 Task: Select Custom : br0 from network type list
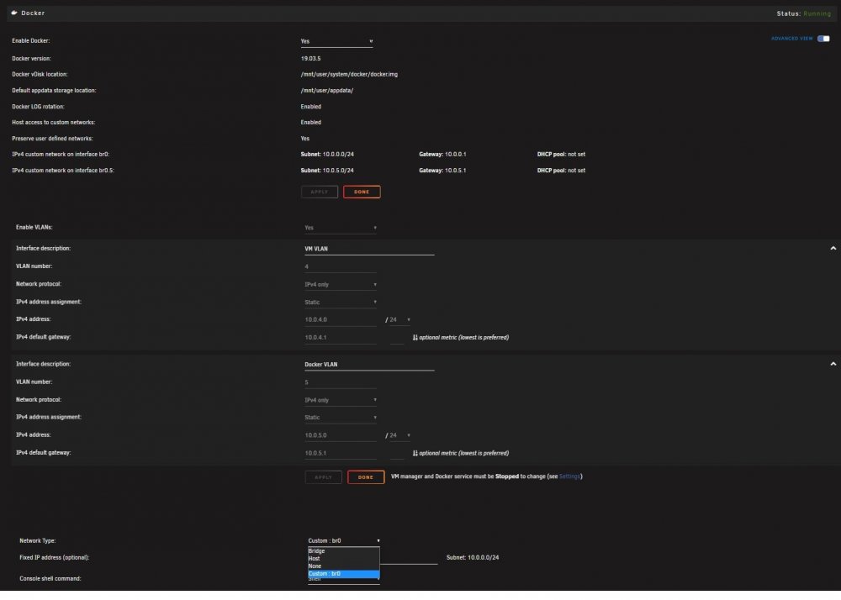point(344,574)
